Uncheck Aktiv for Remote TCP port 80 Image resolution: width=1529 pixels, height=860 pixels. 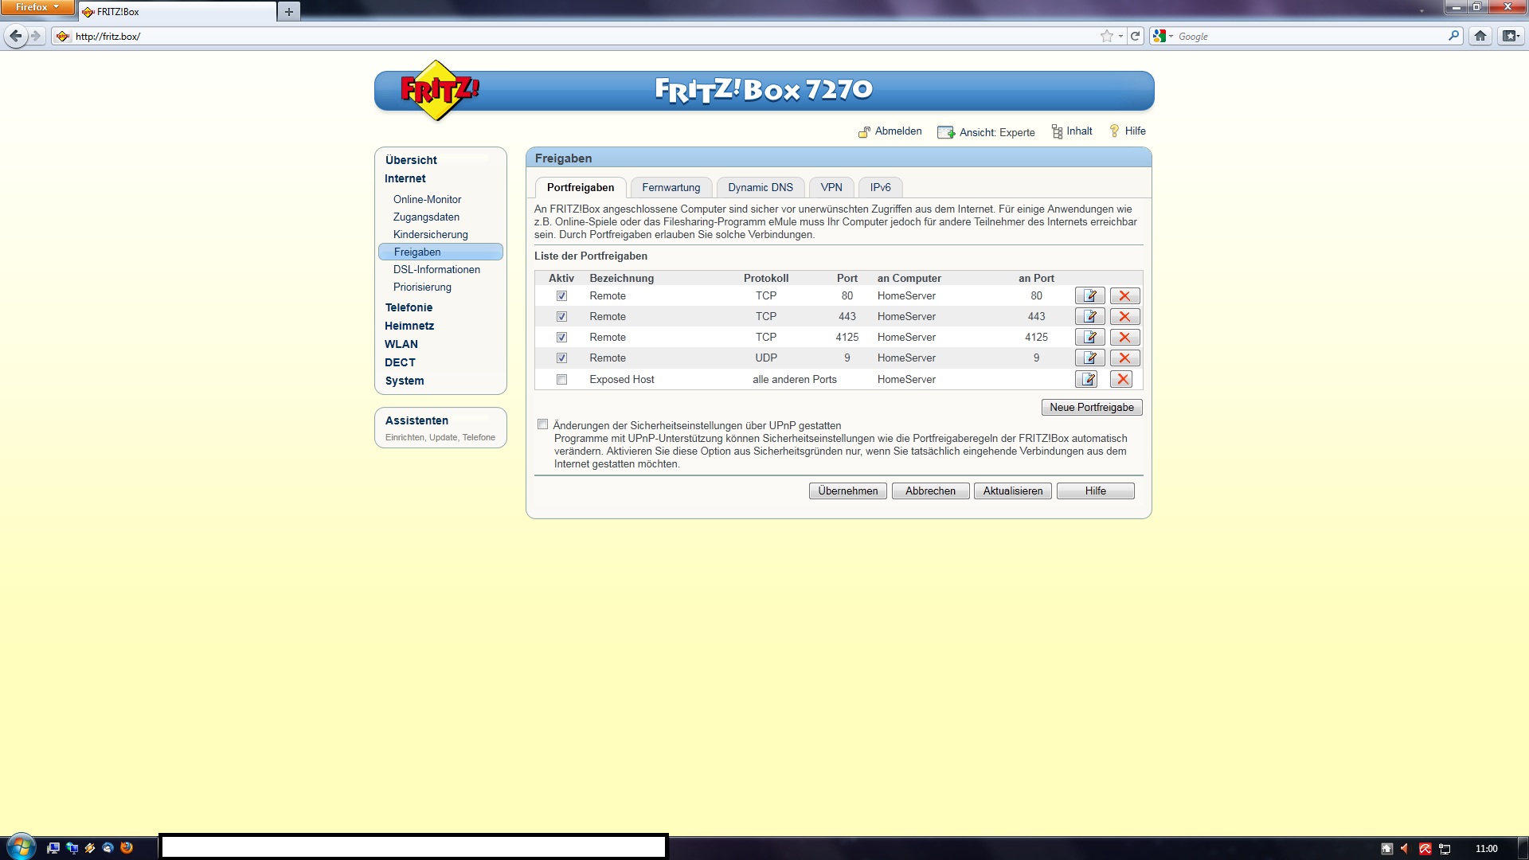point(561,295)
